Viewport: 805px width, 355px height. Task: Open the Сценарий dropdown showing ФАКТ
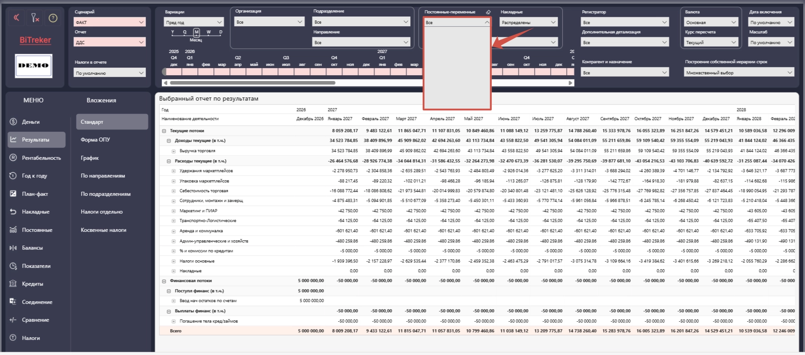click(110, 22)
